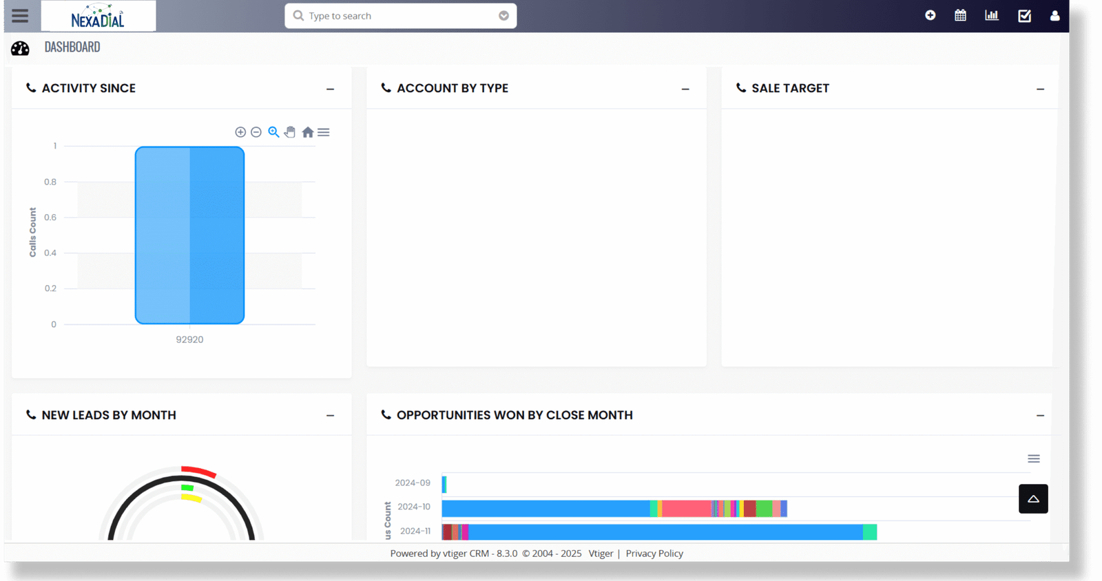Click the quick create plus icon
Image resolution: width=1102 pixels, height=581 pixels.
(x=930, y=15)
